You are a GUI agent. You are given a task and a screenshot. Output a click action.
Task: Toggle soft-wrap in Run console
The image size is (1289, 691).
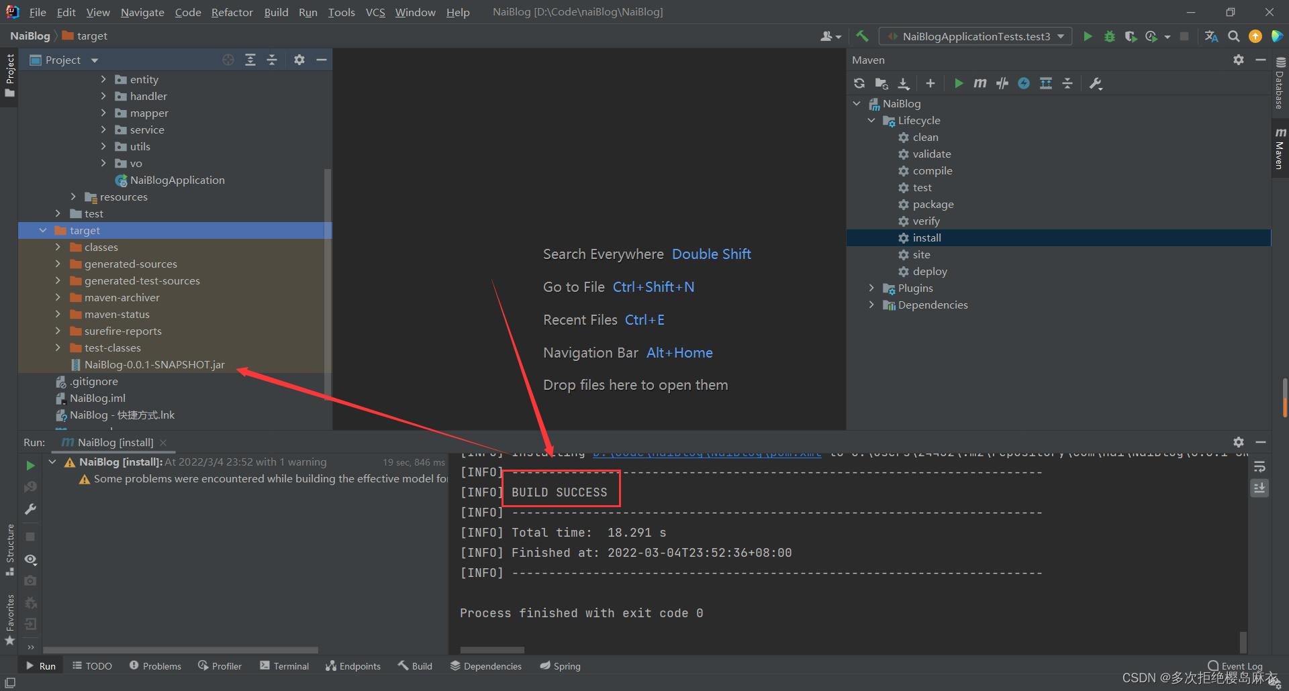1259,466
